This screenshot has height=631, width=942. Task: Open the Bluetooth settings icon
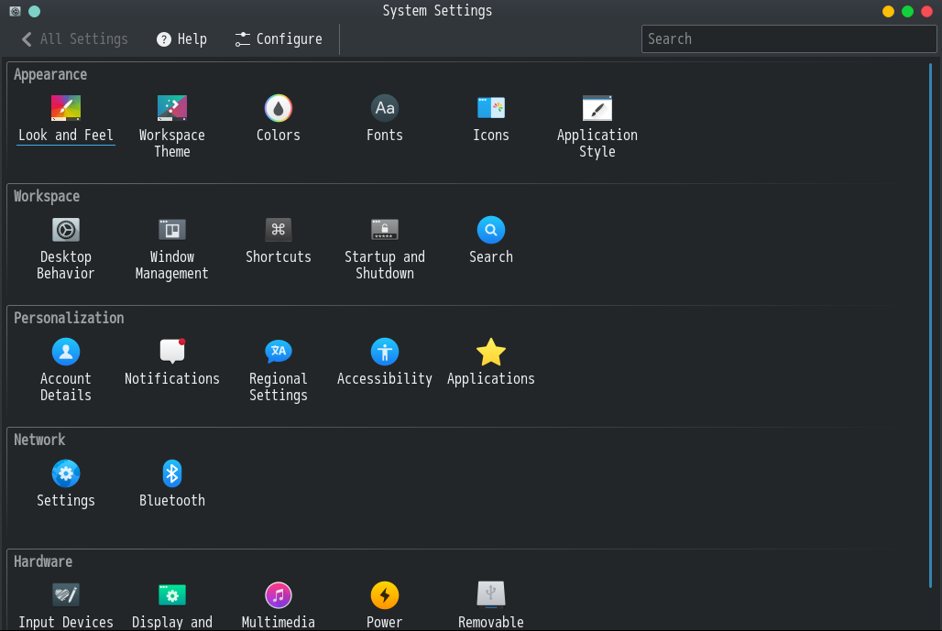pos(172,473)
